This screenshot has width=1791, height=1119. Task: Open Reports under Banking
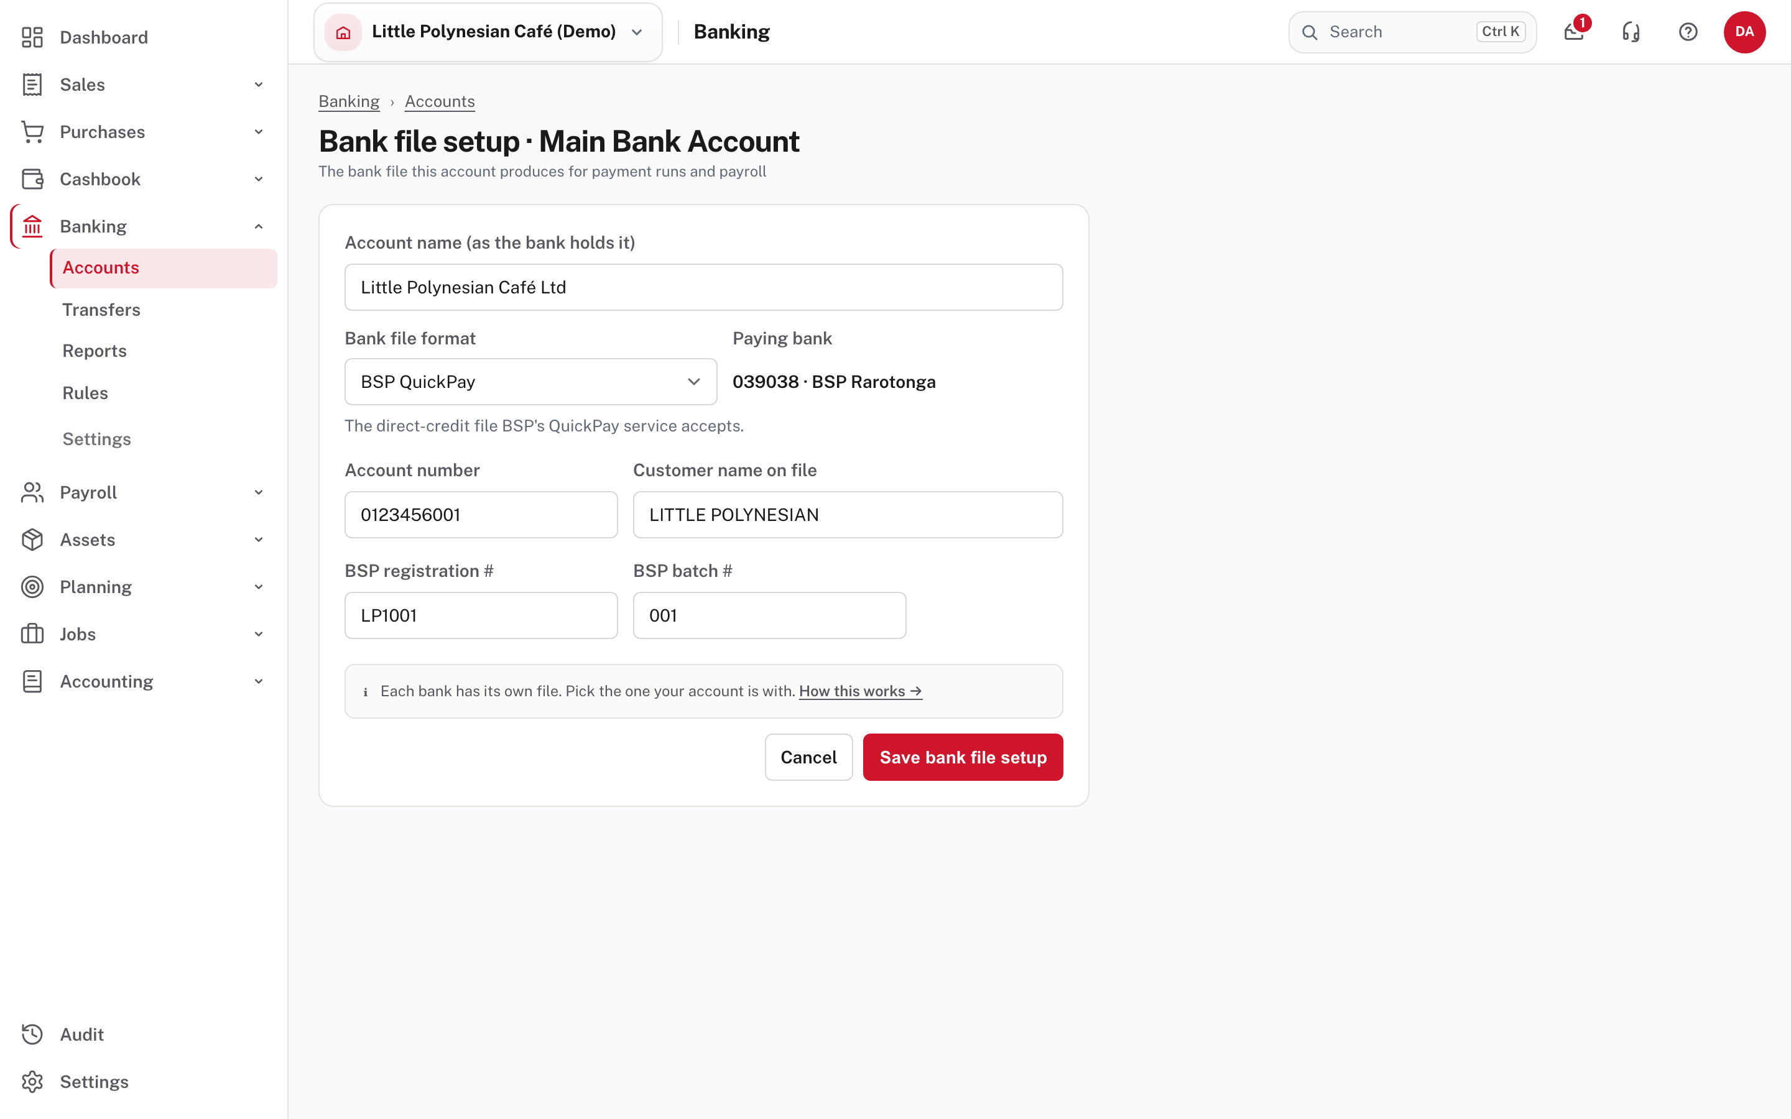(x=95, y=351)
